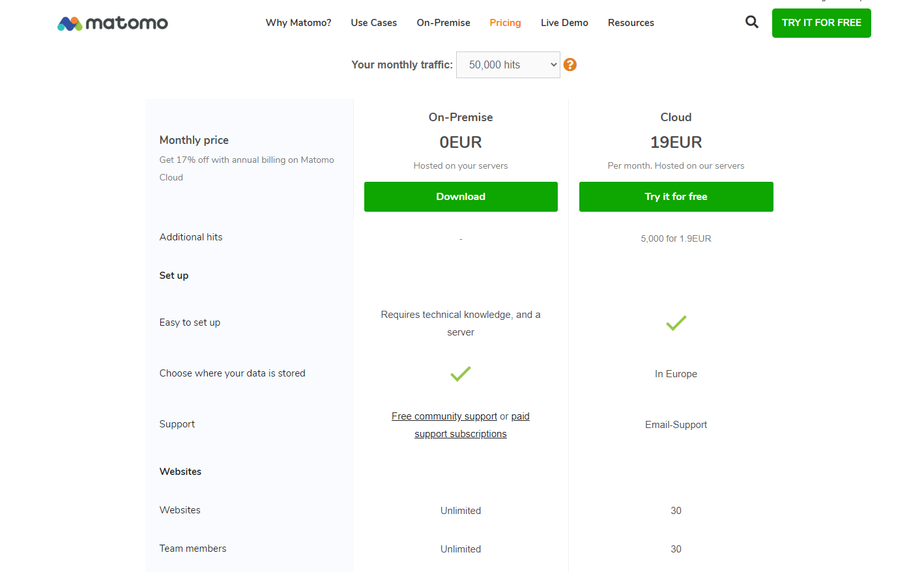Click the Email-Support value
924x572 pixels.
click(676, 425)
